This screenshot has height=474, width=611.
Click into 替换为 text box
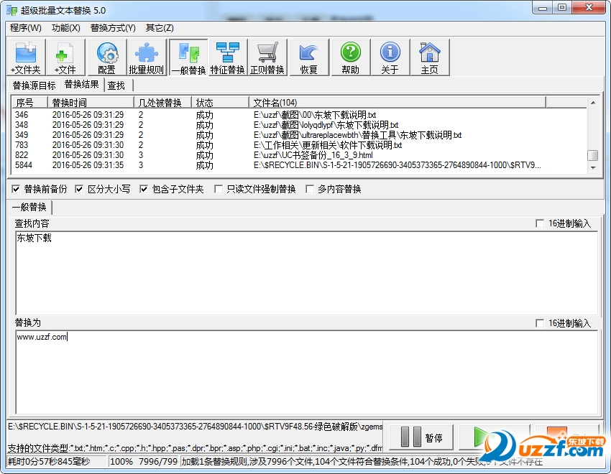(x=306, y=373)
